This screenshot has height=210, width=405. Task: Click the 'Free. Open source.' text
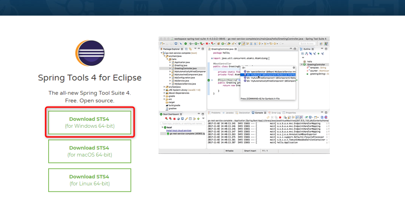[90, 100]
